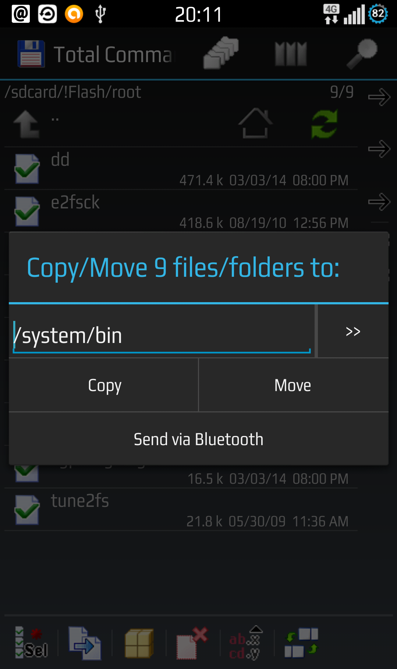Uncheck the dd file checkbox

(27, 169)
